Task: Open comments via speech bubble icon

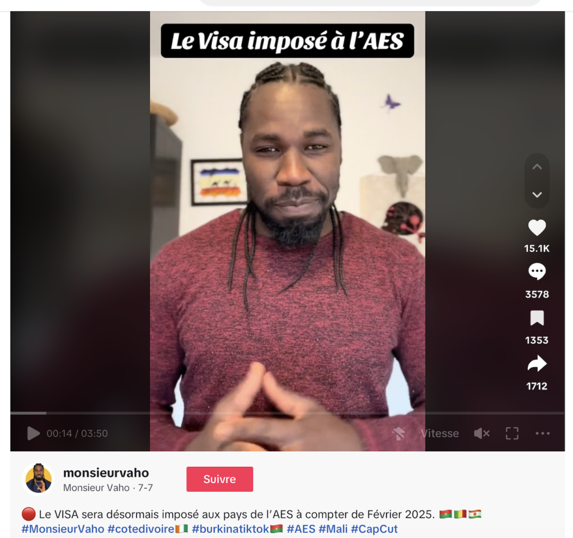Action: [x=537, y=272]
